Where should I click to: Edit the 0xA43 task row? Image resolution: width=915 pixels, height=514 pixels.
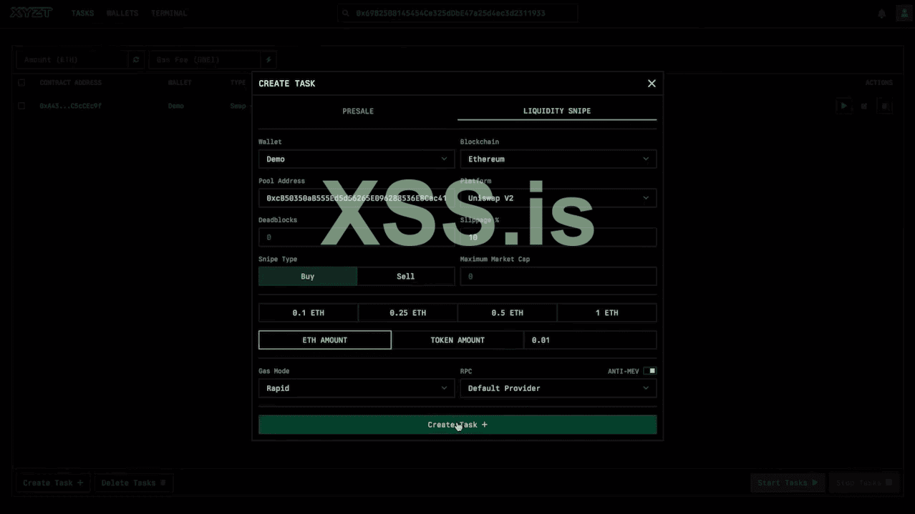[864, 106]
